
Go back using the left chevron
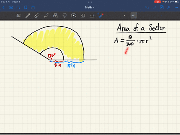[x=3, y=7]
